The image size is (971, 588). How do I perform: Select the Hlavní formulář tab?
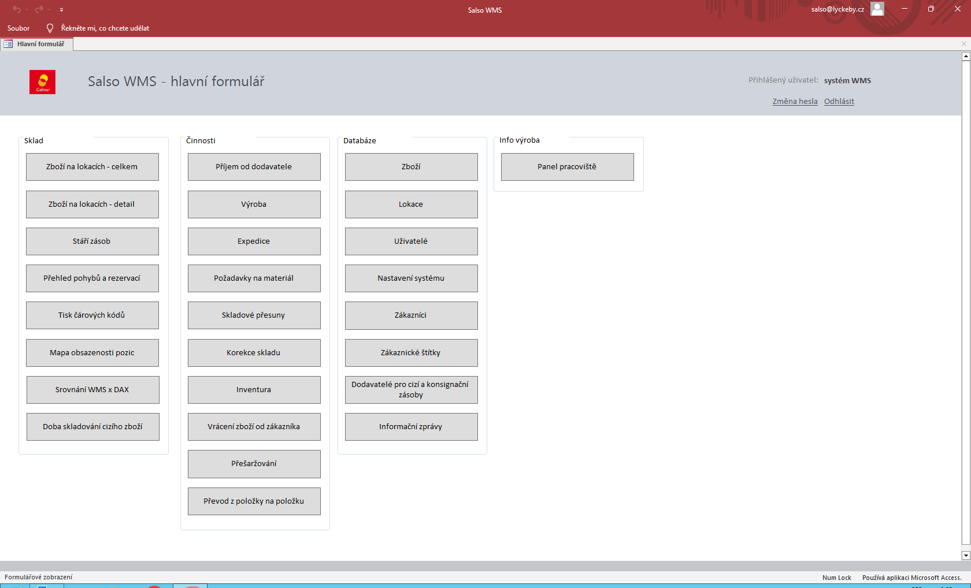coord(40,44)
